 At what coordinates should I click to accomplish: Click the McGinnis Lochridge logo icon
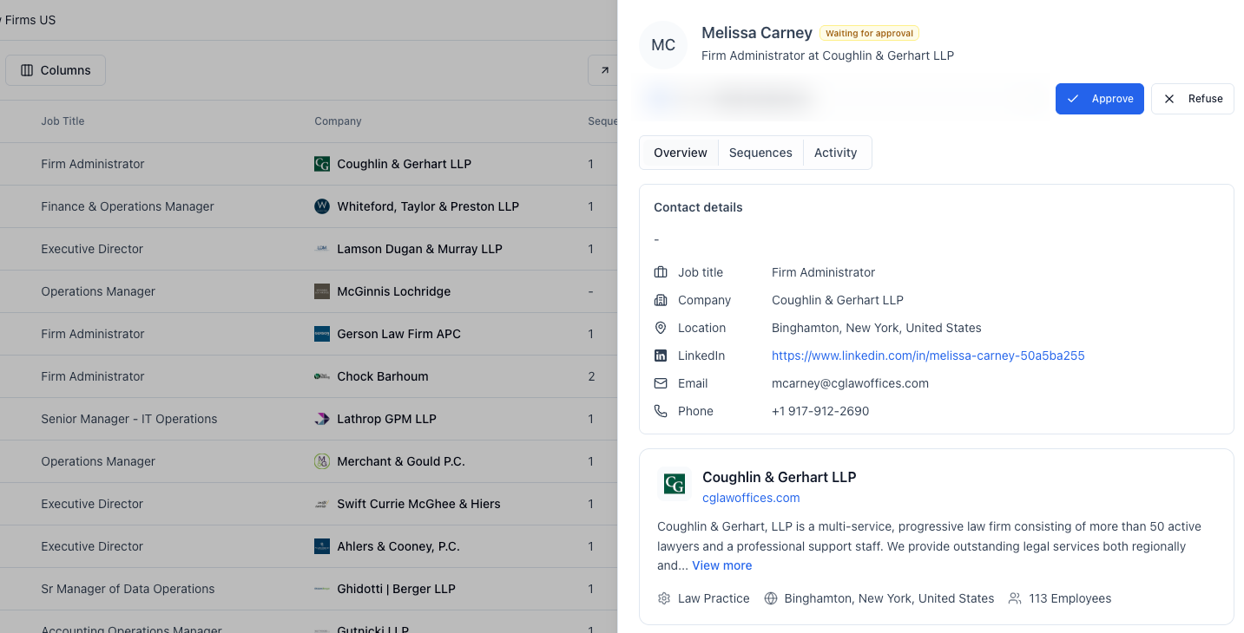coord(322,291)
